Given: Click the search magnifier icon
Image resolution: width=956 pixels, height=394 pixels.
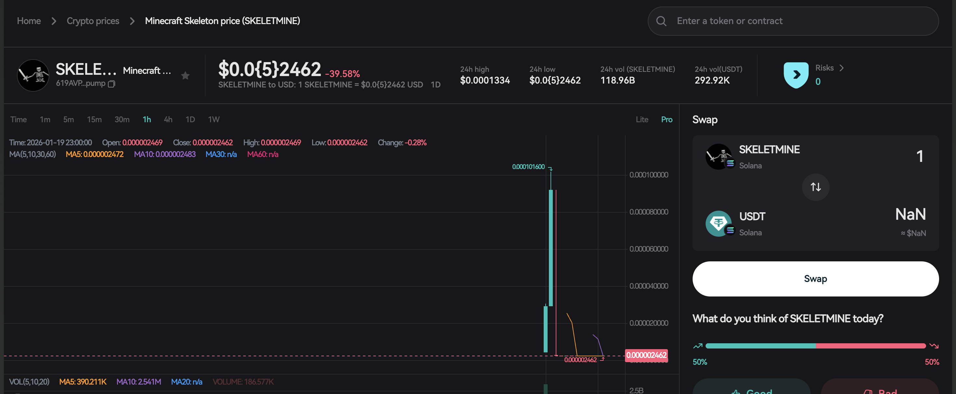Looking at the screenshot, I should [x=661, y=21].
